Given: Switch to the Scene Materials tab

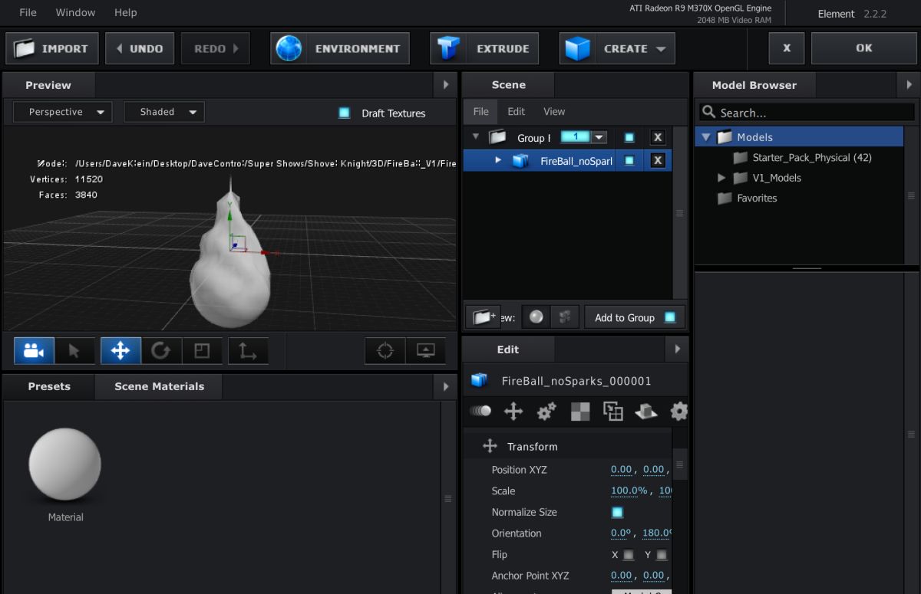Looking at the screenshot, I should click(159, 386).
